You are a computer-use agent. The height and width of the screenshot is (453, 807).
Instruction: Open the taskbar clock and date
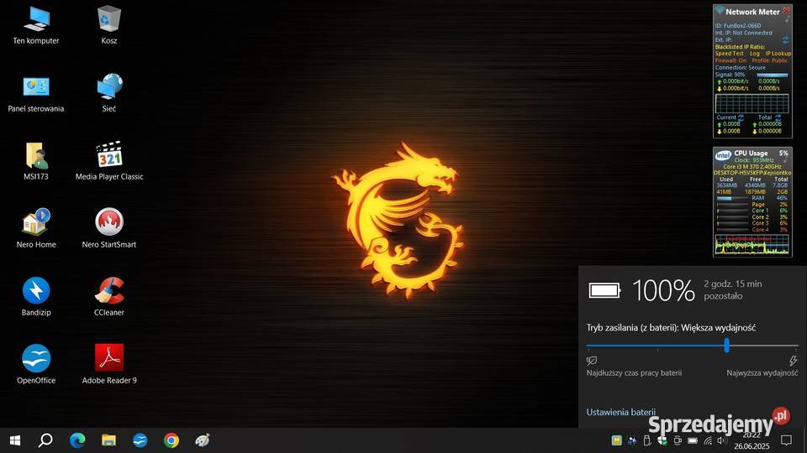[752, 440]
